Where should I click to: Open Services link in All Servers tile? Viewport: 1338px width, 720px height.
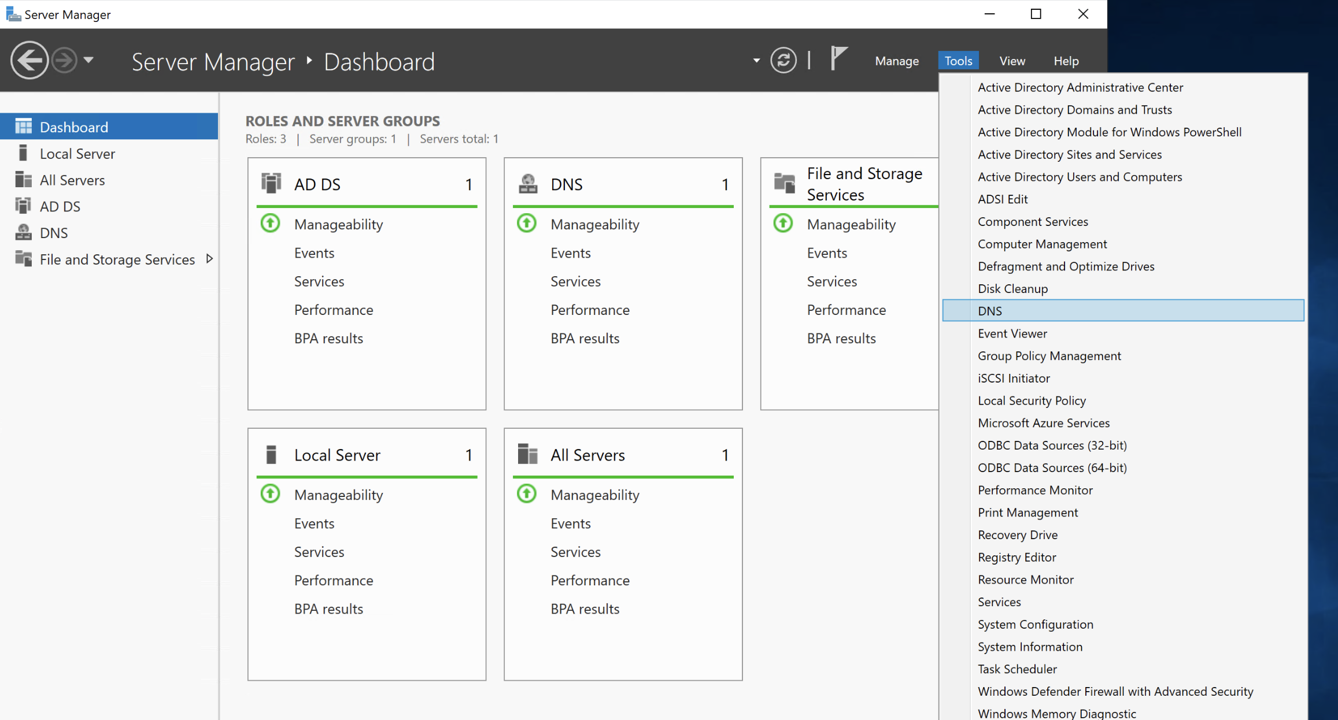(575, 552)
